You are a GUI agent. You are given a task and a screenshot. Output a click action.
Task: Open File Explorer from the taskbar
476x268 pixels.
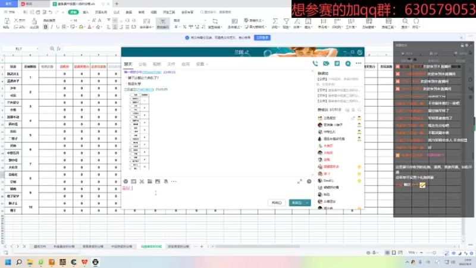tap(30, 262)
